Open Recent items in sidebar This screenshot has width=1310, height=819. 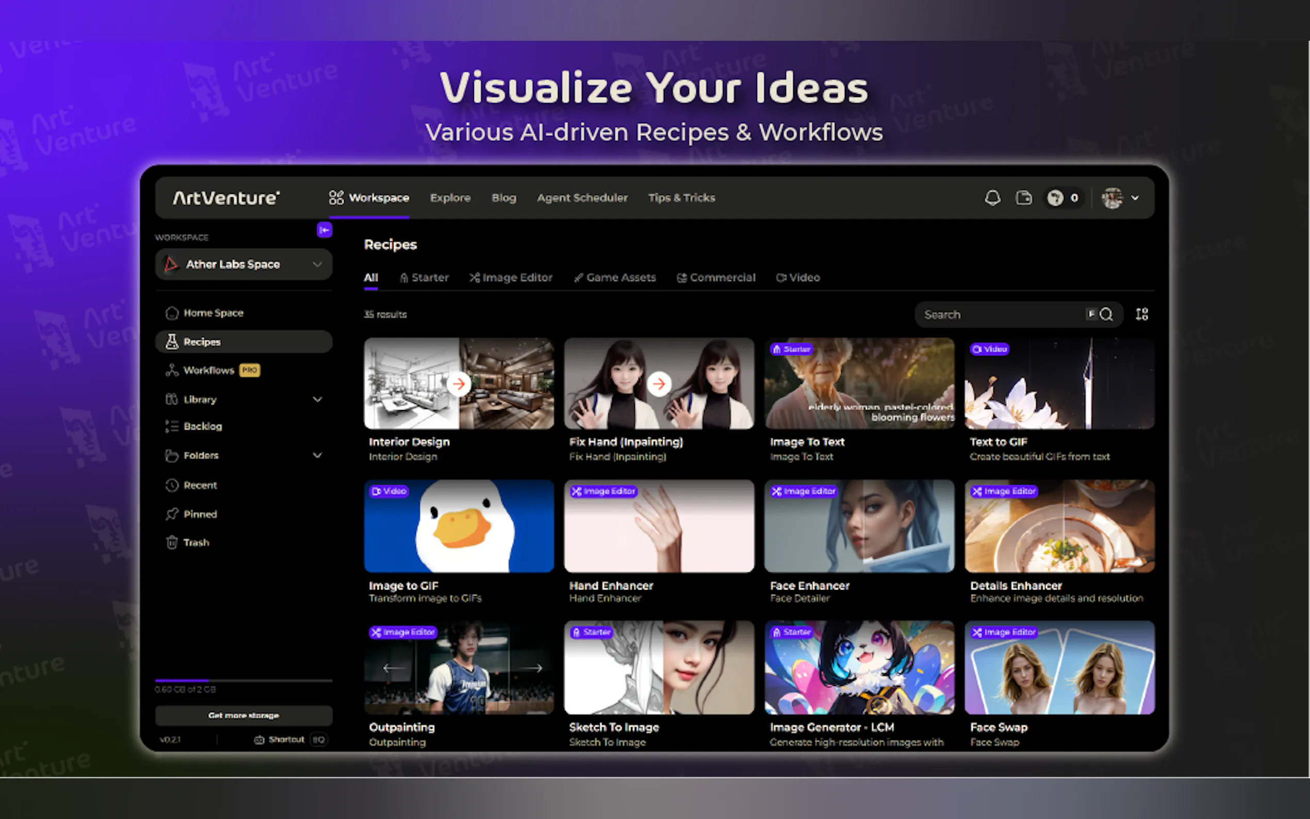(x=199, y=485)
